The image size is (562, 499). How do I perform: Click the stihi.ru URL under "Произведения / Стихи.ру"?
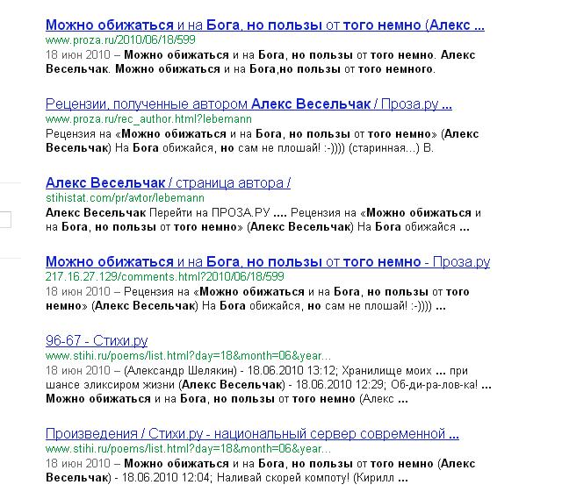[189, 449]
